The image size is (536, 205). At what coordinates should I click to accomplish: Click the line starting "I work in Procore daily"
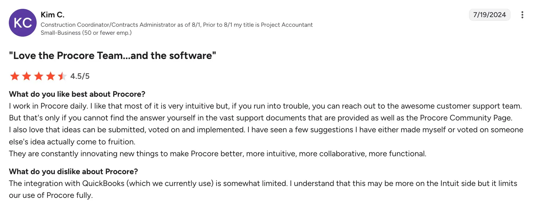click(x=265, y=106)
